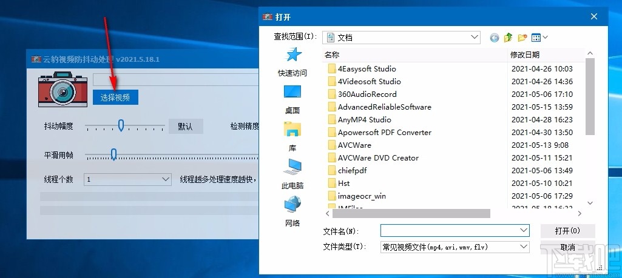Click folder icon of imageocr_win
The width and height of the screenshot is (622, 278).
click(x=331, y=196)
